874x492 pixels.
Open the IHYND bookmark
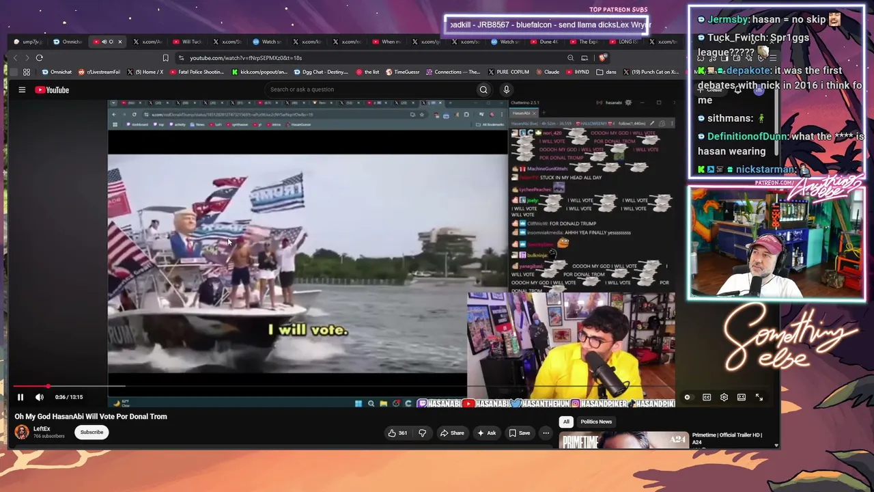click(578, 72)
